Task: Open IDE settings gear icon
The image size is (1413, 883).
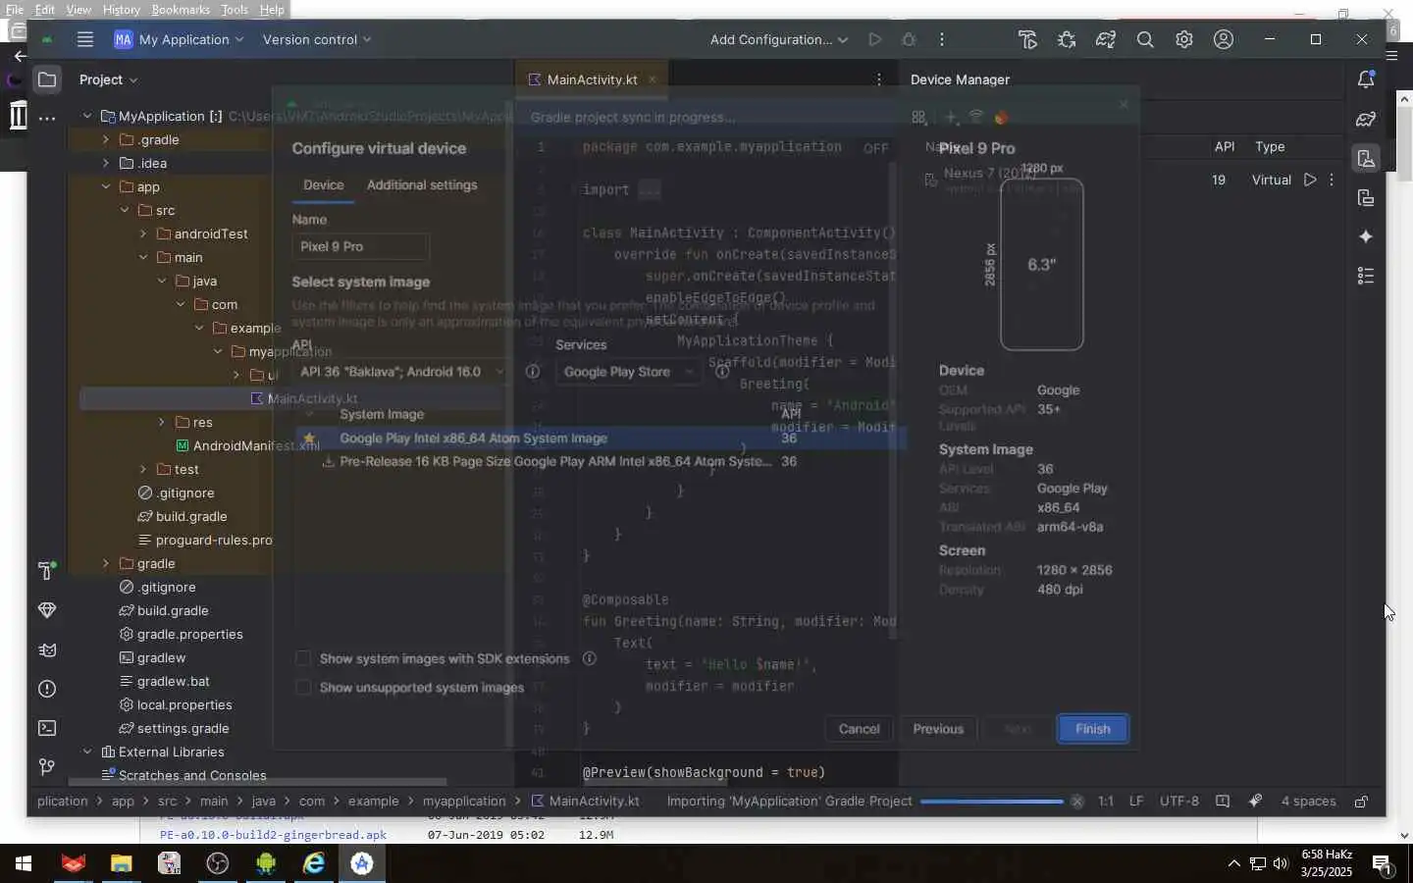Action: click(x=1184, y=39)
